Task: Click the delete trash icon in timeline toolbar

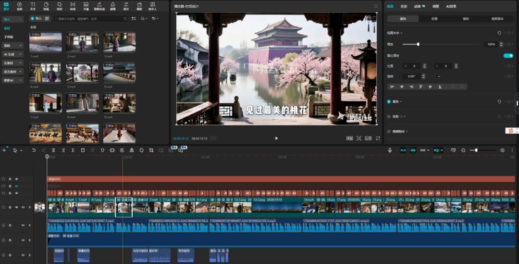Action: tap(83, 151)
